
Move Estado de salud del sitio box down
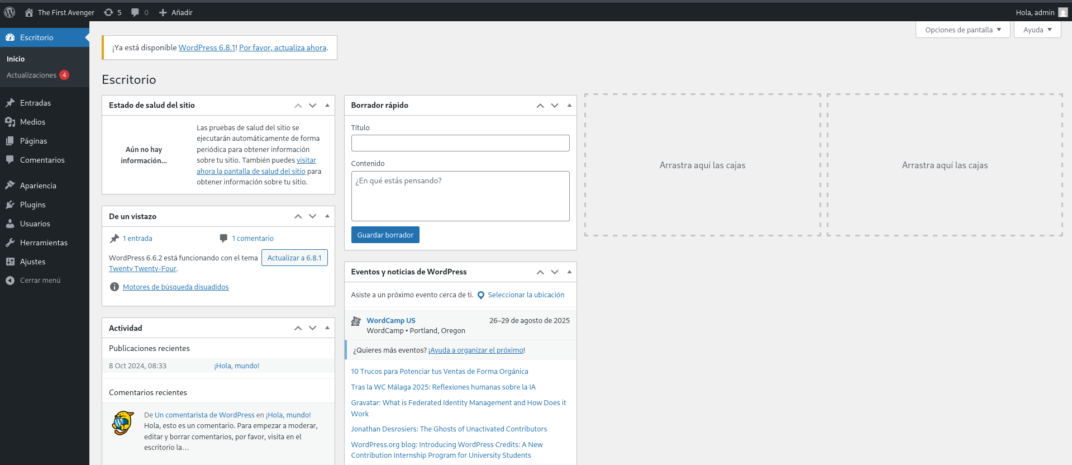313,106
